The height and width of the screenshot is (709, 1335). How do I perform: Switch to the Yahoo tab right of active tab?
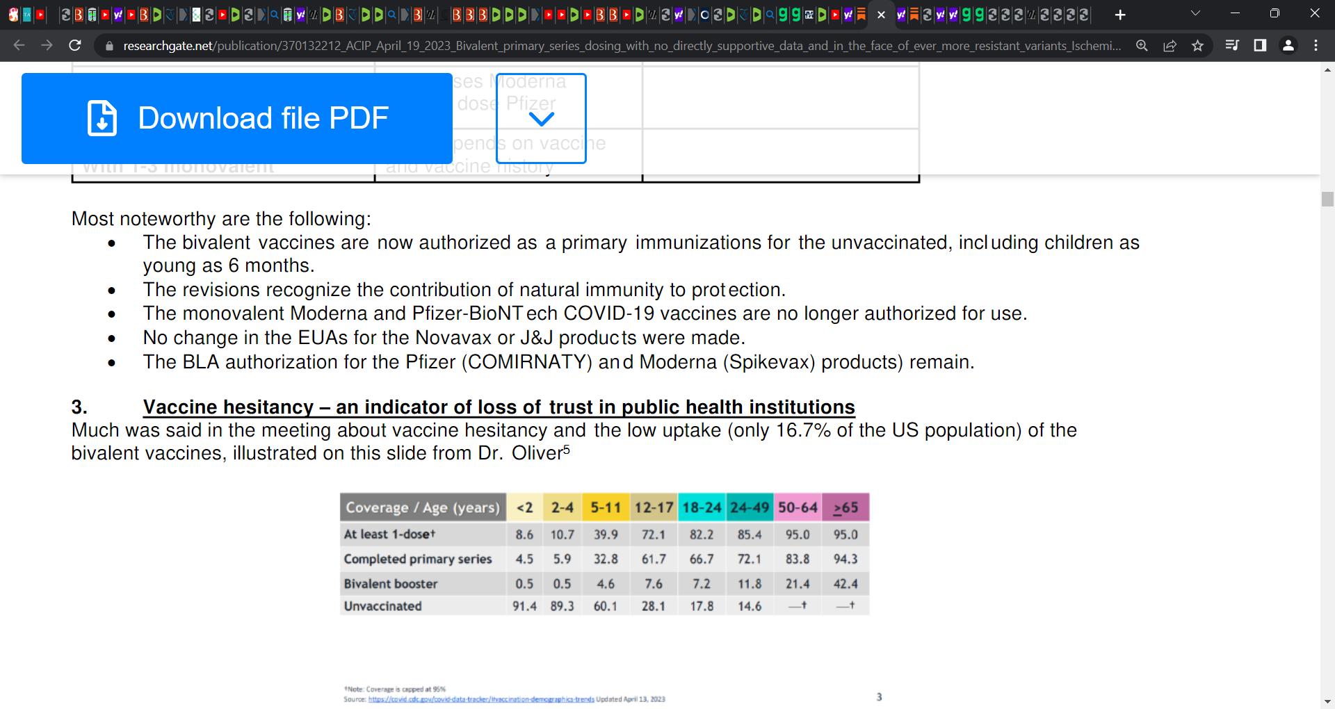point(901,15)
